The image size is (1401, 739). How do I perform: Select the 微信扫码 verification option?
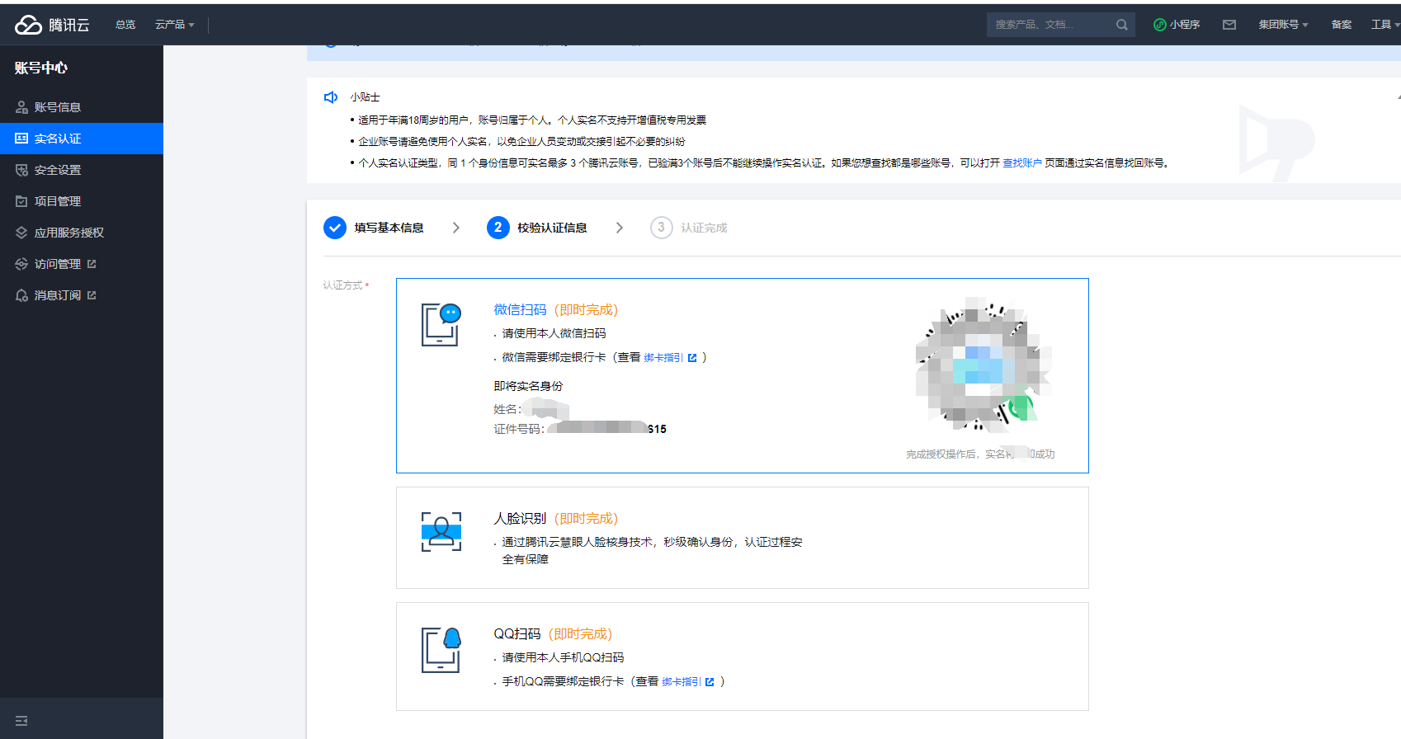pyautogui.click(x=742, y=375)
